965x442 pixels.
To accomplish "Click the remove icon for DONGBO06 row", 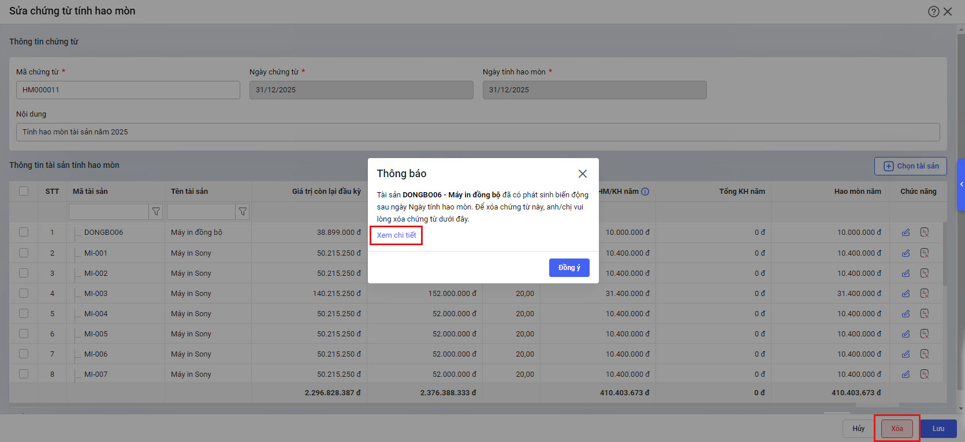I will coord(924,233).
